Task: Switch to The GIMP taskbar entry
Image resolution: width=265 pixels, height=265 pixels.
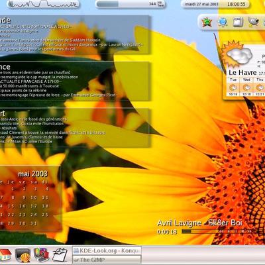Action: click(107, 260)
